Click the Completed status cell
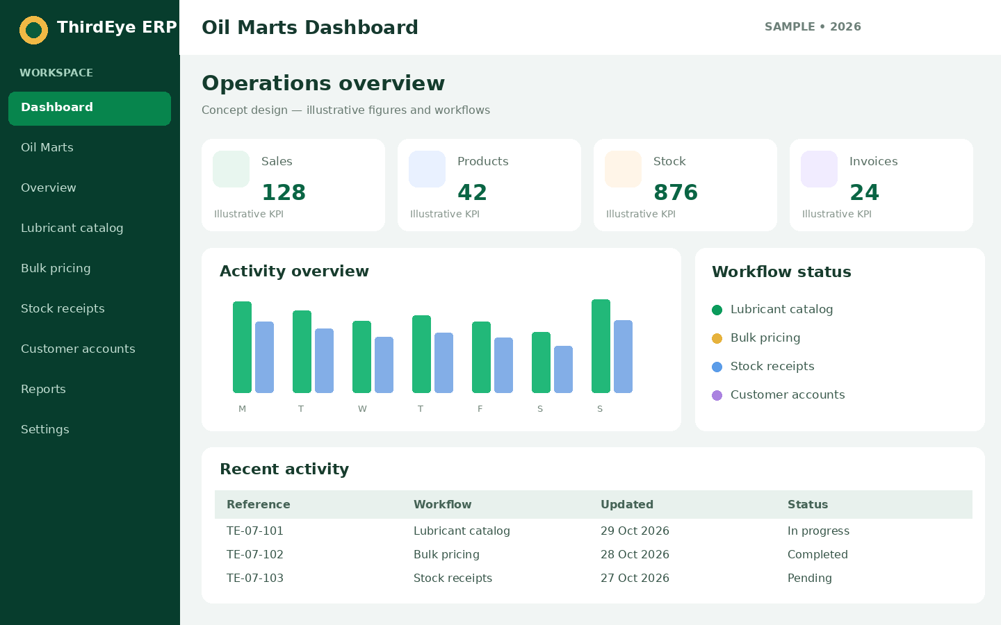This screenshot has width=1001, height=625. 817,554
